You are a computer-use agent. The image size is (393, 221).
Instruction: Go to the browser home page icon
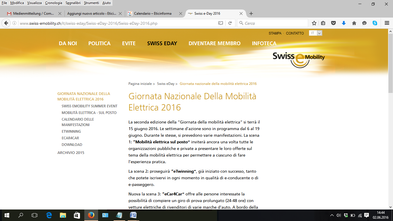tap(354, 23)
